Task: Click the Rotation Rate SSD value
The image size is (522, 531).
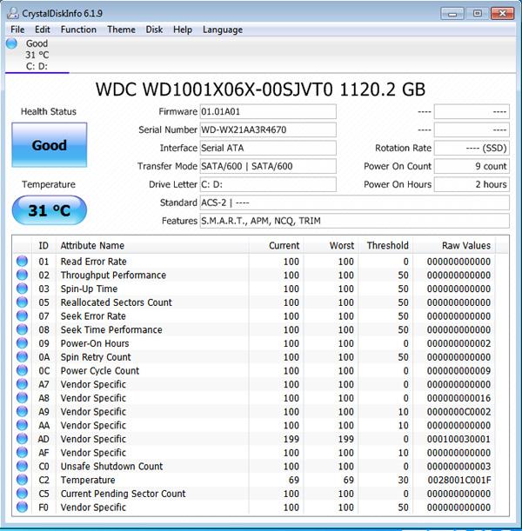Action: (472, 148)
